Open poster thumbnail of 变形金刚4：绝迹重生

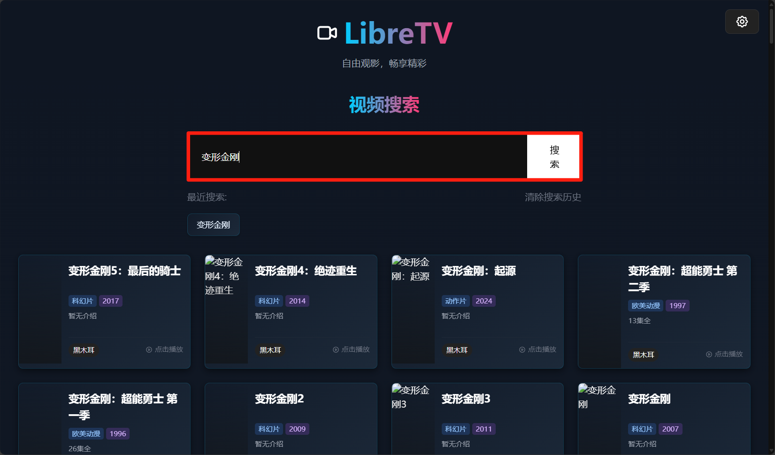(226, 310)
